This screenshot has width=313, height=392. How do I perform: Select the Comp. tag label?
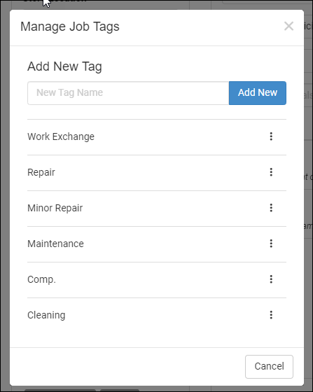(41, 279)
